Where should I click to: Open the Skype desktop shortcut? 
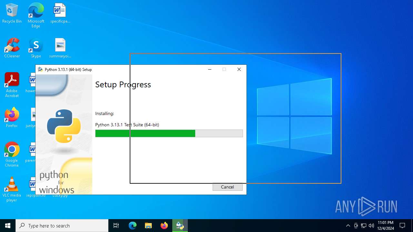36,48
